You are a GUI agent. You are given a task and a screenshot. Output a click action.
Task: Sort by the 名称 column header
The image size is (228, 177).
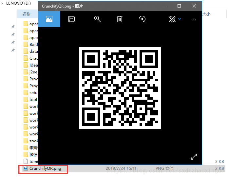[27, 14]
